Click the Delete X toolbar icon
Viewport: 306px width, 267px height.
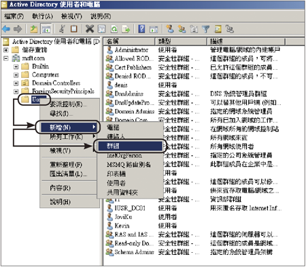tap(90, 29)
